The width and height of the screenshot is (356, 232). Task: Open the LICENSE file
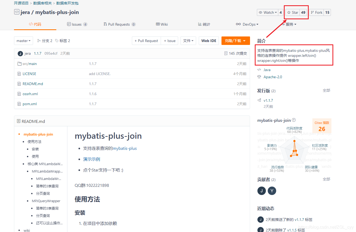29,74
